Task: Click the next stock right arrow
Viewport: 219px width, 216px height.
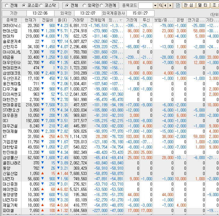Action: 170,5
